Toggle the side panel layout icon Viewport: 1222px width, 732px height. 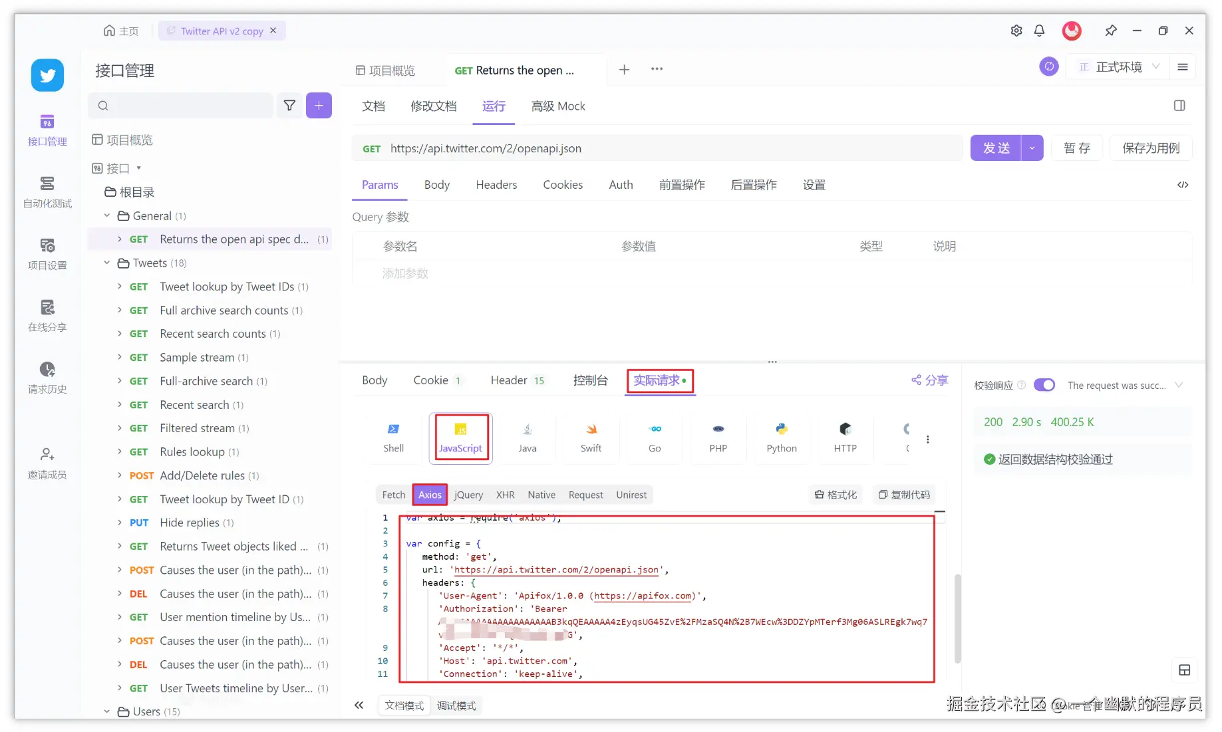click(x=1179, y=106)
